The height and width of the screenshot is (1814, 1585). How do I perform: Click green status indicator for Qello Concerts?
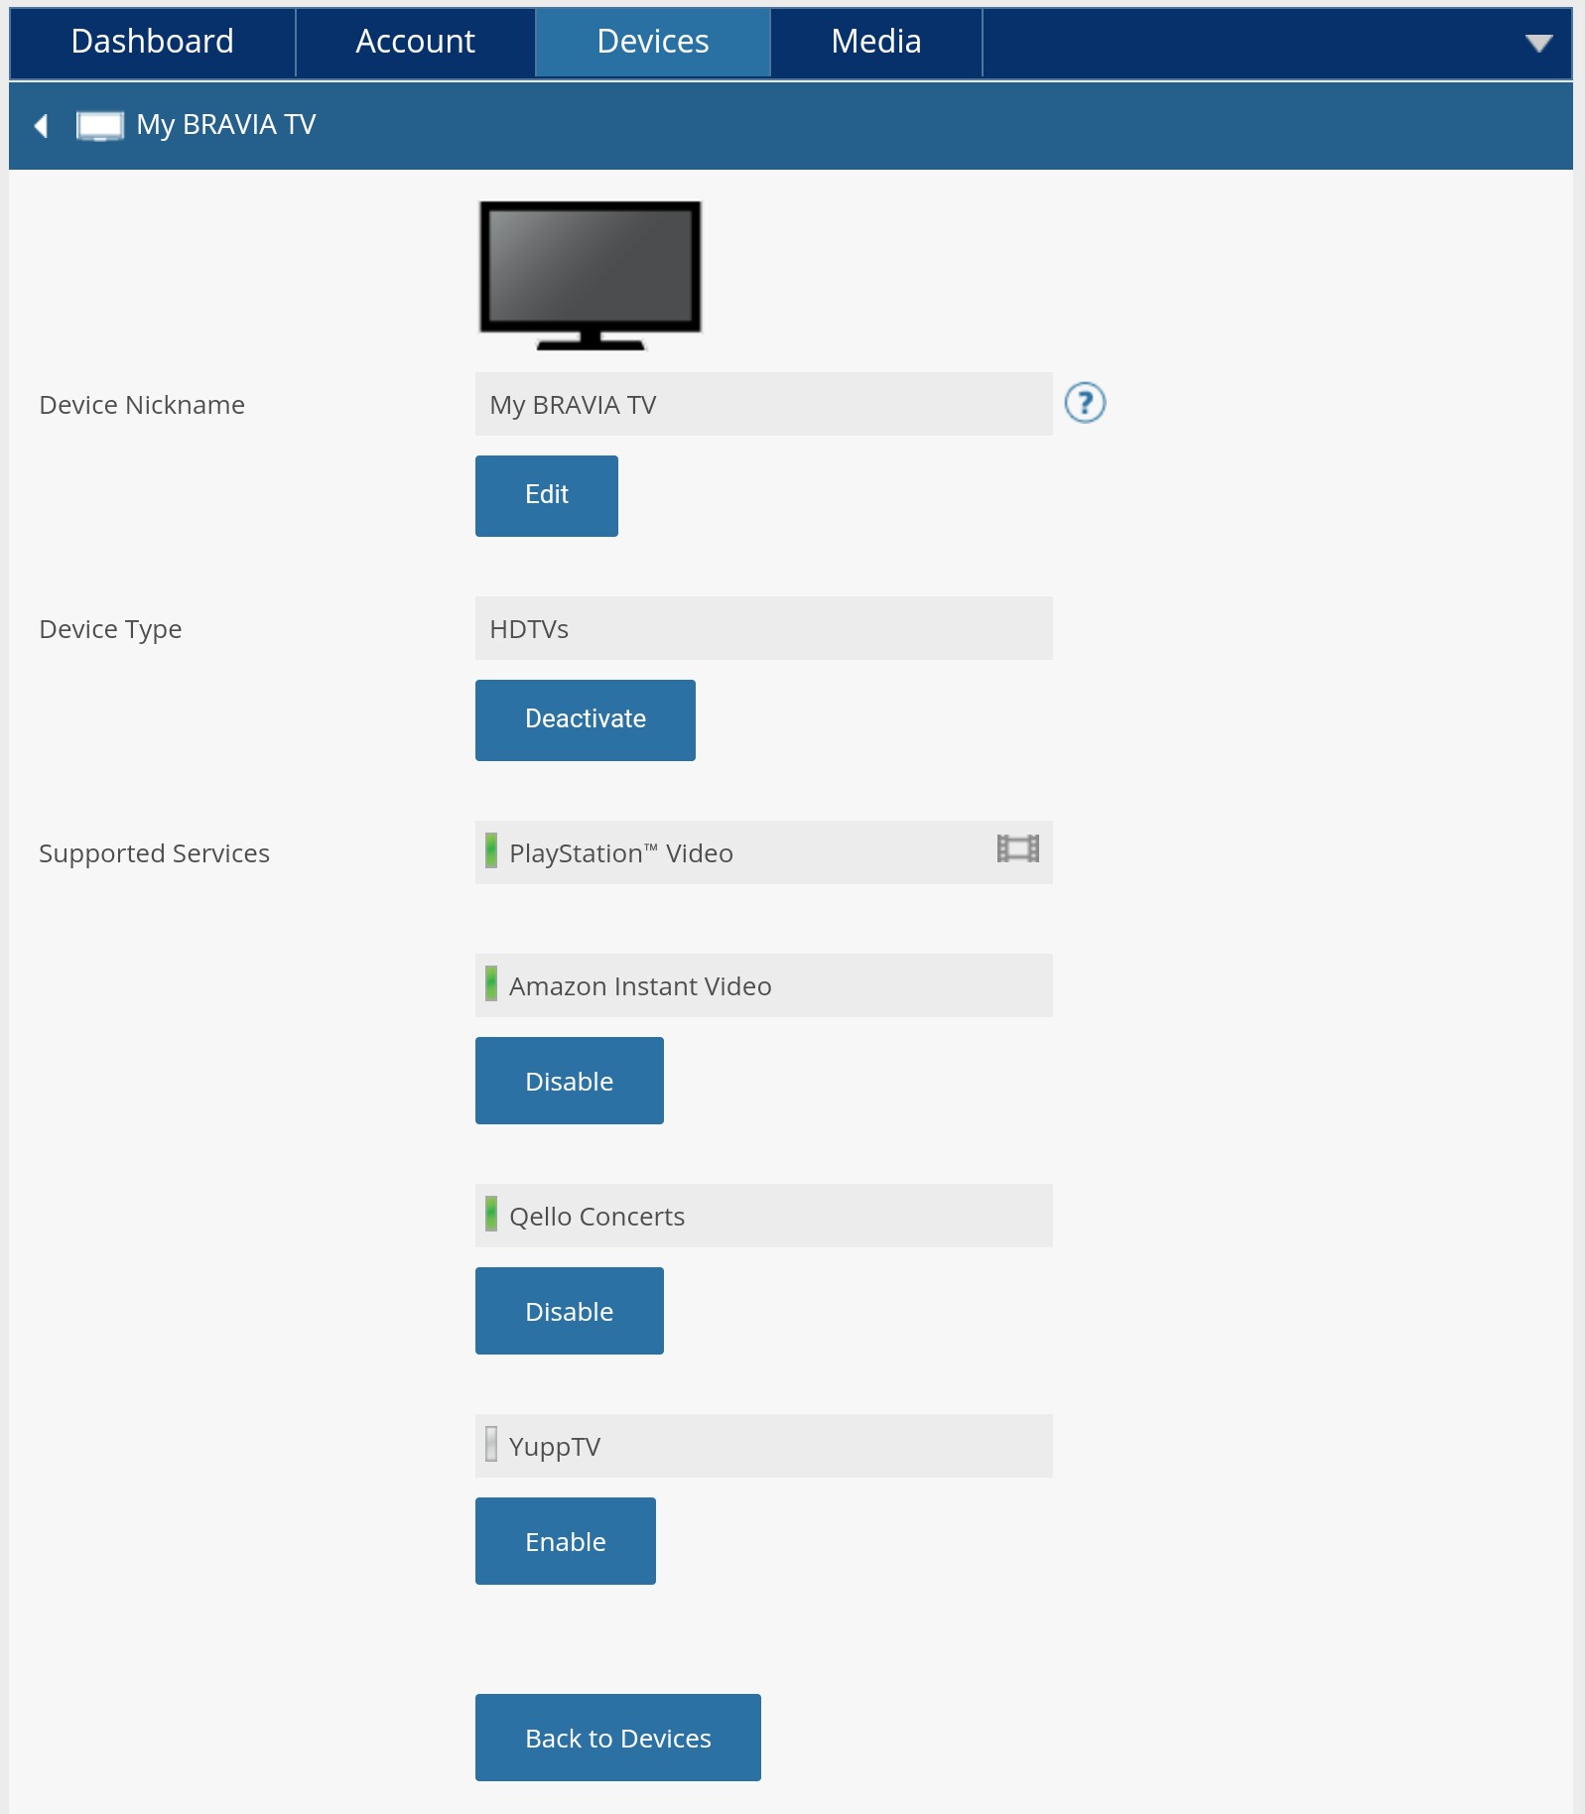pyautogui.click(x=491, y=1214)
